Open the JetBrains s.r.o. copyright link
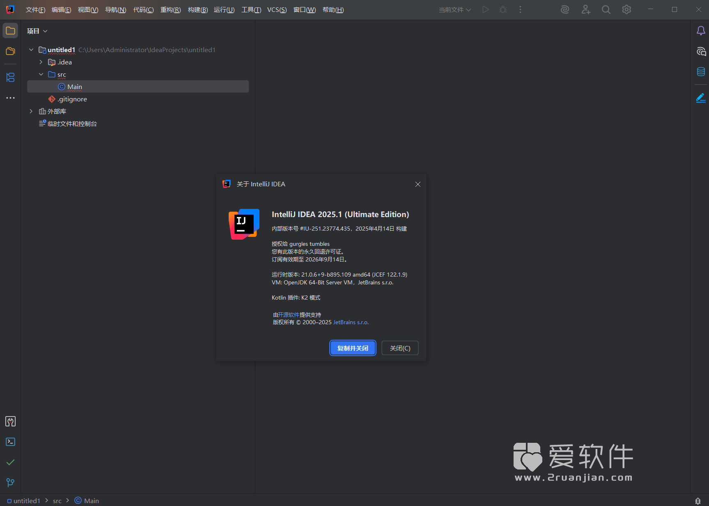Image resolution: width=709 pixels, height=506 pixels. click(351, 322)
